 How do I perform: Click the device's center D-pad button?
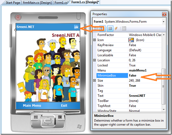pos(48,121)
